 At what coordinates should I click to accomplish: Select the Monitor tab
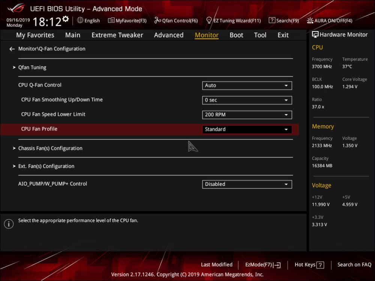[x=207, y=35]
